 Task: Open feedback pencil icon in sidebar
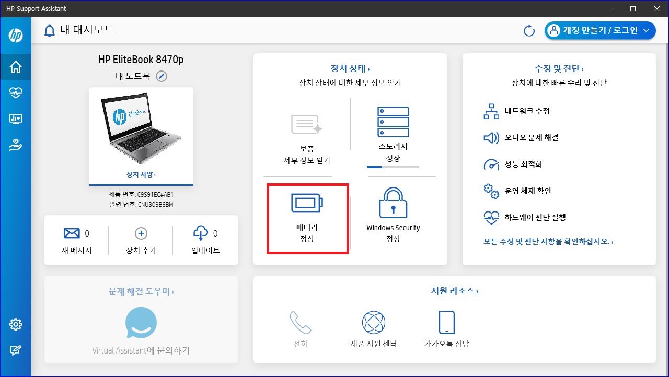[x=16, y=350]
